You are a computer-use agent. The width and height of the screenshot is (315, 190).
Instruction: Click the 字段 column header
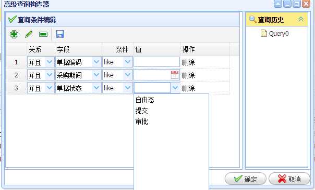coord(79,49)
